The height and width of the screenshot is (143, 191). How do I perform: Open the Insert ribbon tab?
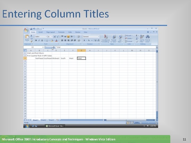[x=41, y=32]
